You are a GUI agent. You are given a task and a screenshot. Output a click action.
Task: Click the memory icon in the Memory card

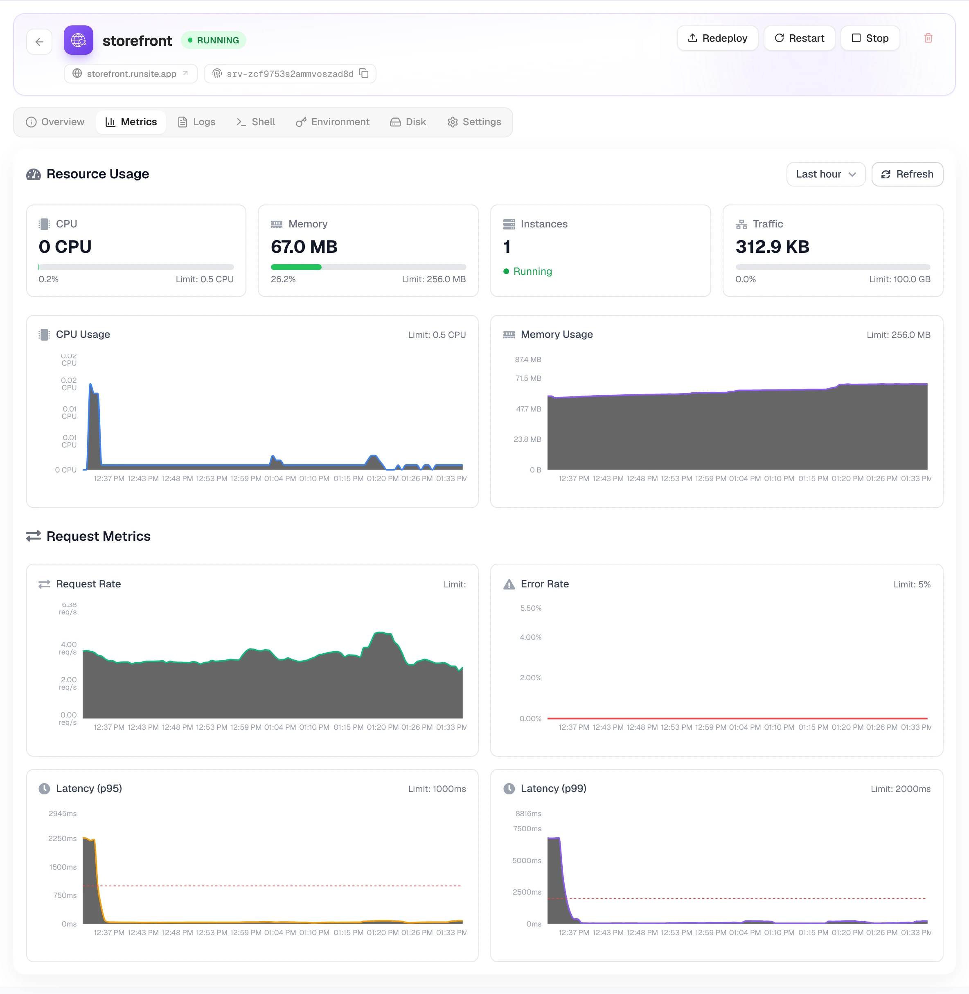(277, 224)
